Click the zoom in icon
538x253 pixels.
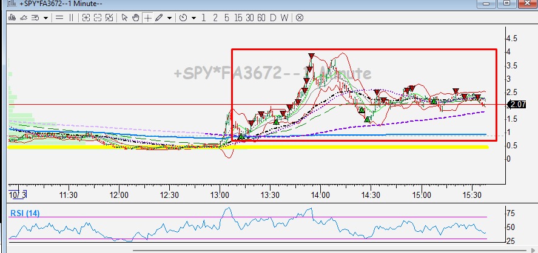[86, 18]
